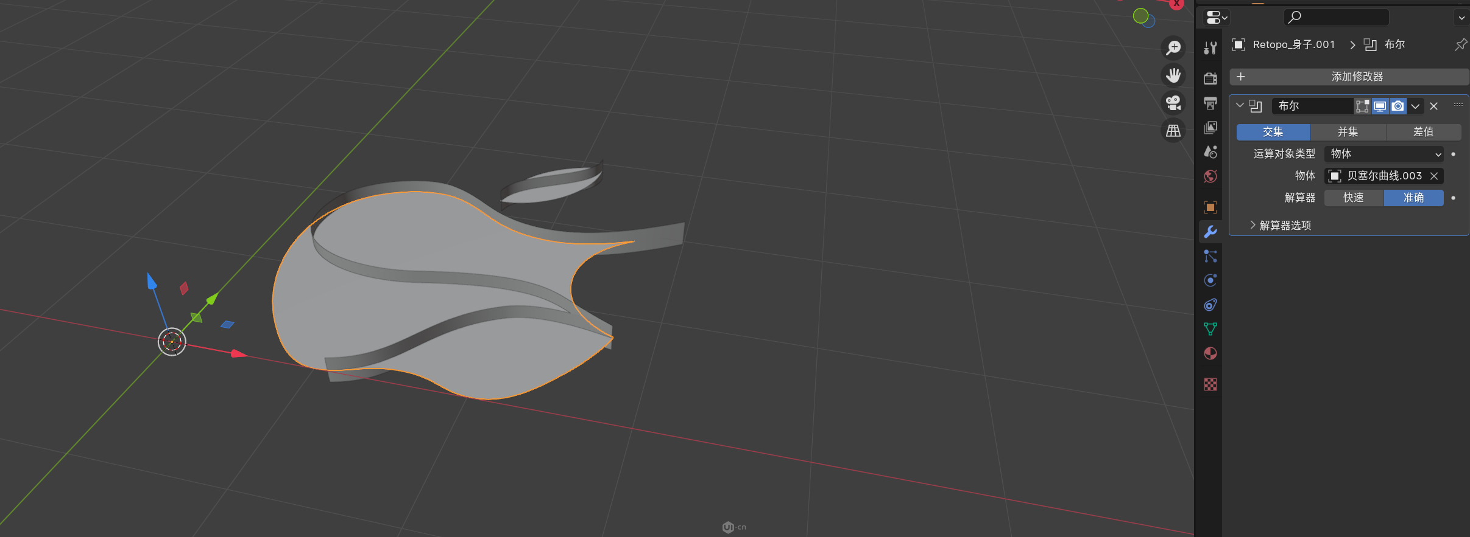Open the View Layer properties tab

(x=1210, y=127)
